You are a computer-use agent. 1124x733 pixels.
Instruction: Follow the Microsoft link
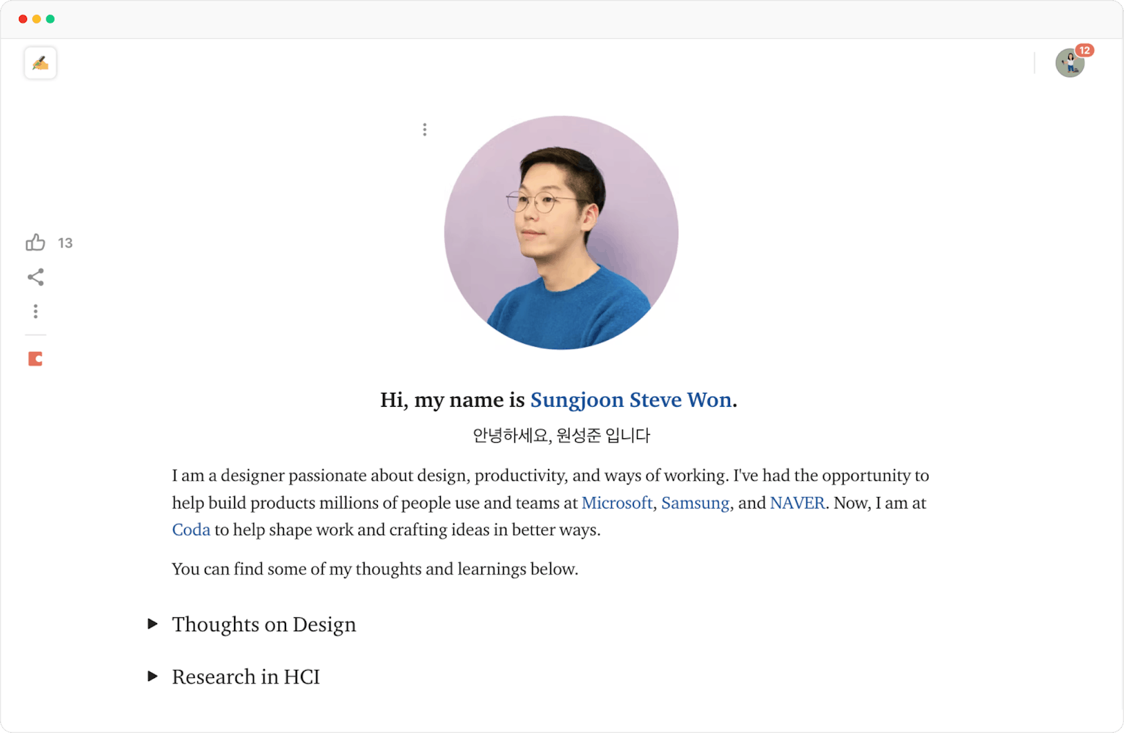pos(616,504)
